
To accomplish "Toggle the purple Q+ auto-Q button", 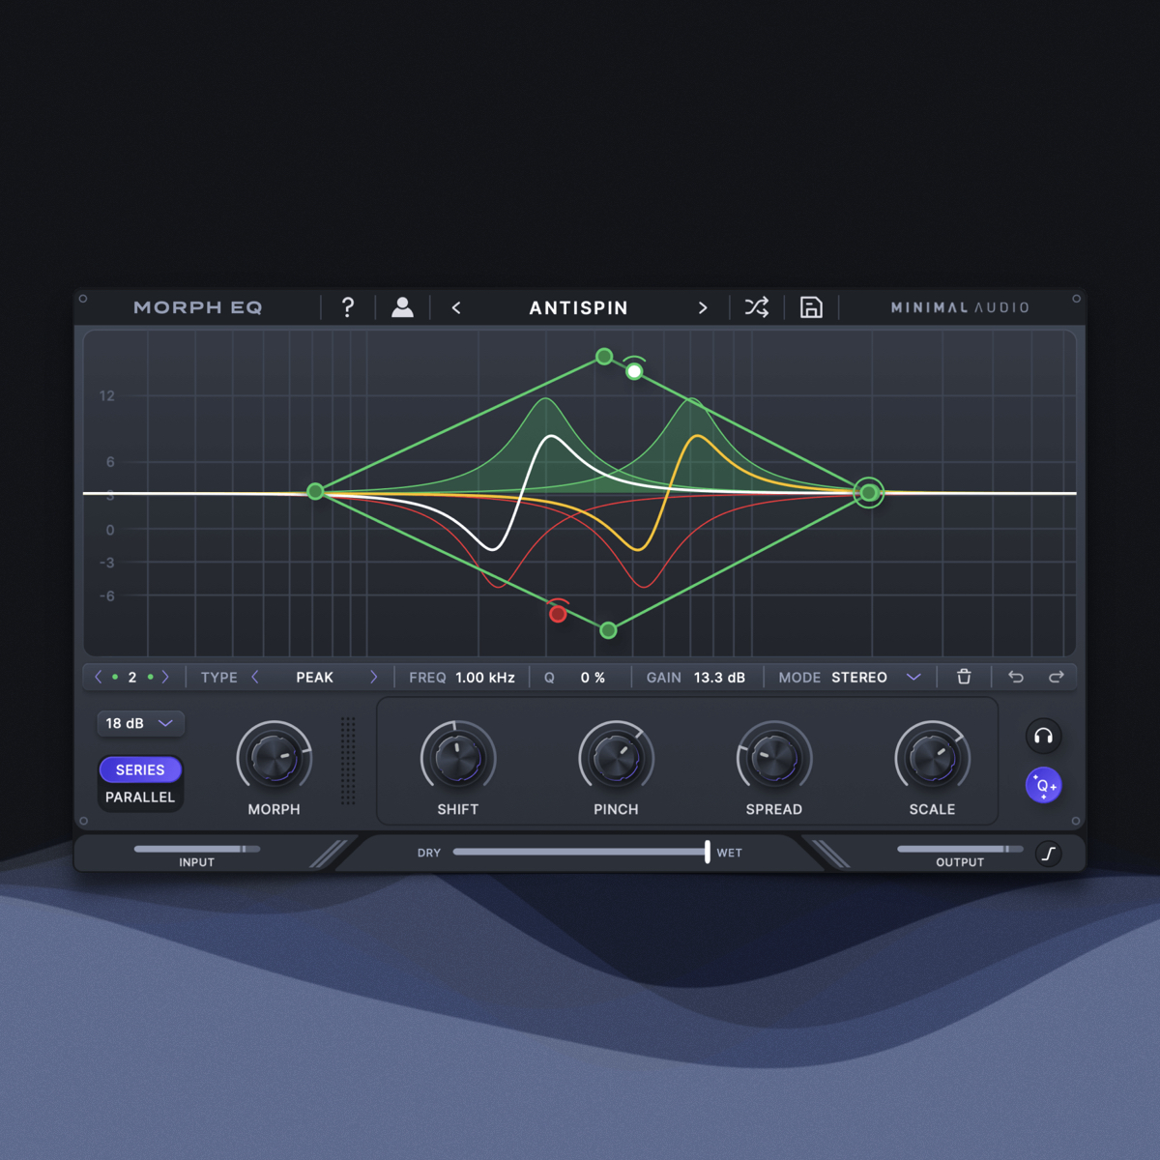I will click(x=1043, y=785).
